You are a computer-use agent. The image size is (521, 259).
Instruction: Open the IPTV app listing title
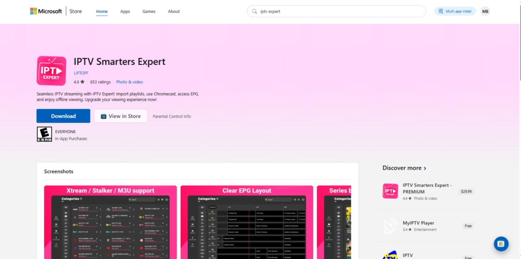408,255
